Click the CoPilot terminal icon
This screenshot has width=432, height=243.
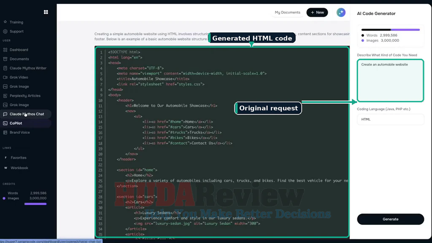pyautogui.click(x=5, y=123)
